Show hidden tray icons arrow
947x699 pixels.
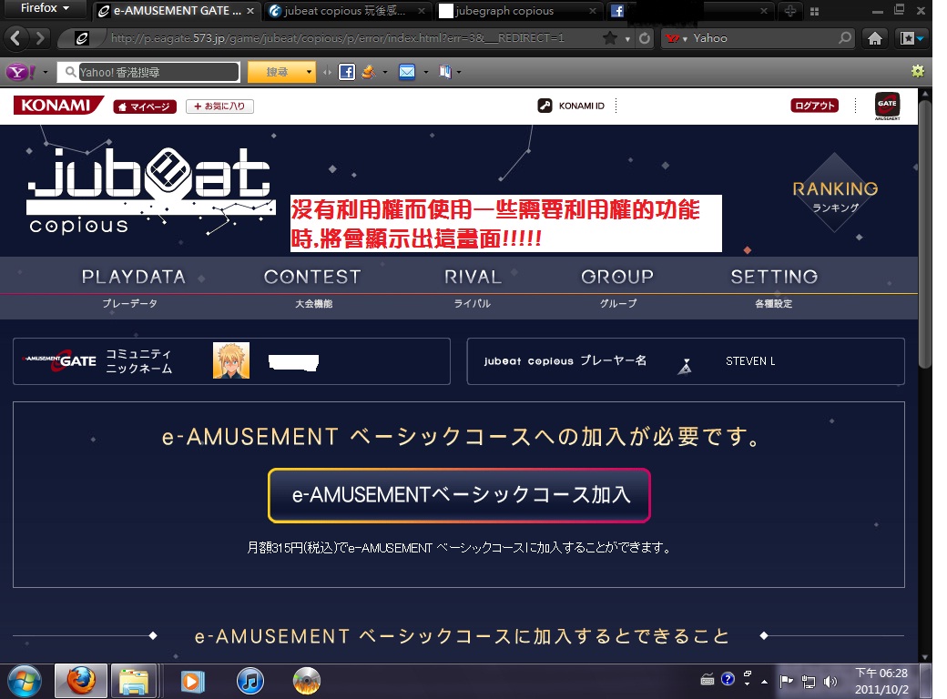coord(764,682)
